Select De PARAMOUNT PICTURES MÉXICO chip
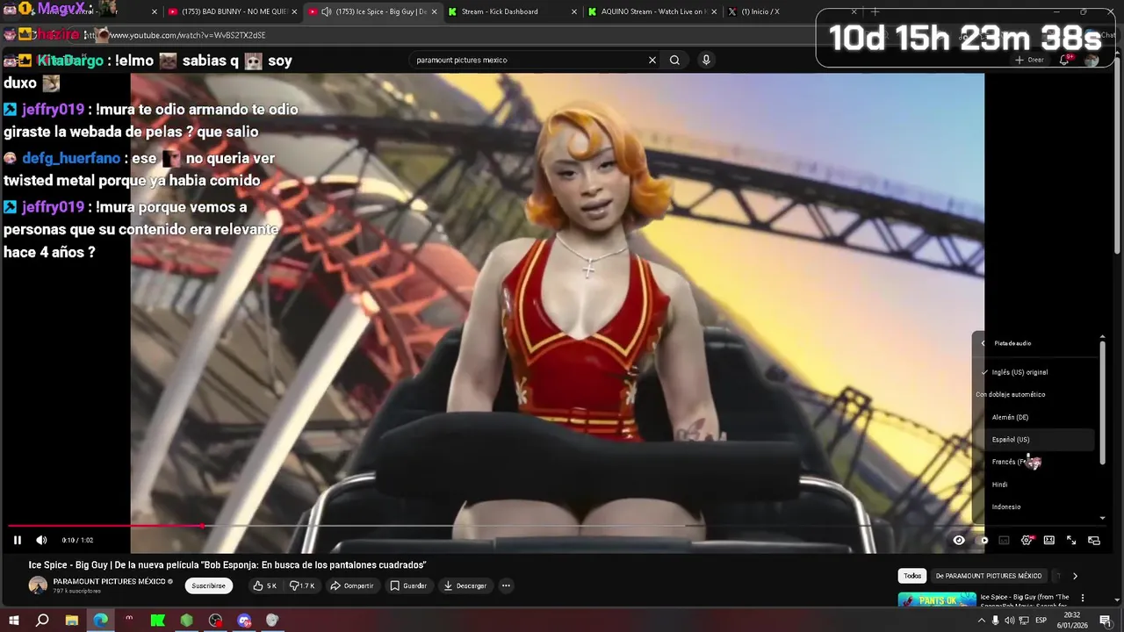Image resolution: width=1124 pixels, height=632 pixels. [989, 576]
